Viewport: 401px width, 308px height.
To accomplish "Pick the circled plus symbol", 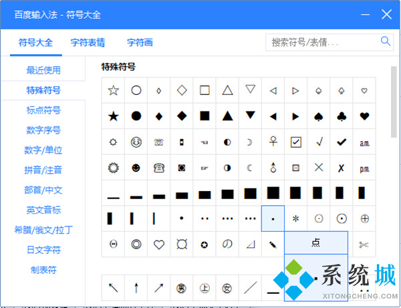I will tap(364, 218).
